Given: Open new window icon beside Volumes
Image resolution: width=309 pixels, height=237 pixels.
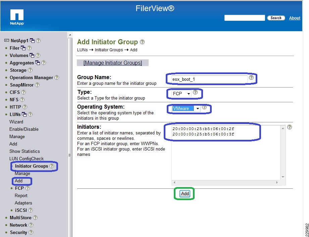Looking at the screenshot, I should point(32,55).
